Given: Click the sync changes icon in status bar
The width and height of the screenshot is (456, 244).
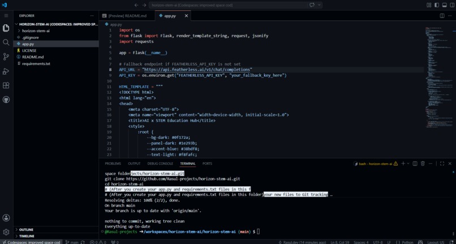Looking at the screenshot, I should click(x=83, y=242).
